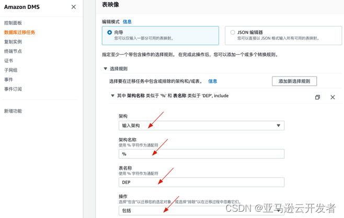The width and height of the screenshot is (344, 218).
Task: Remove the selection rule with X icon
Action: coord(332,97)
